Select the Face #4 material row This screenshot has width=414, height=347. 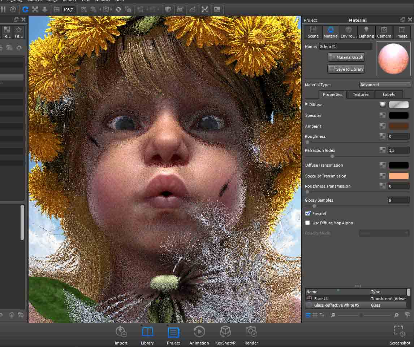pos(355,298)
